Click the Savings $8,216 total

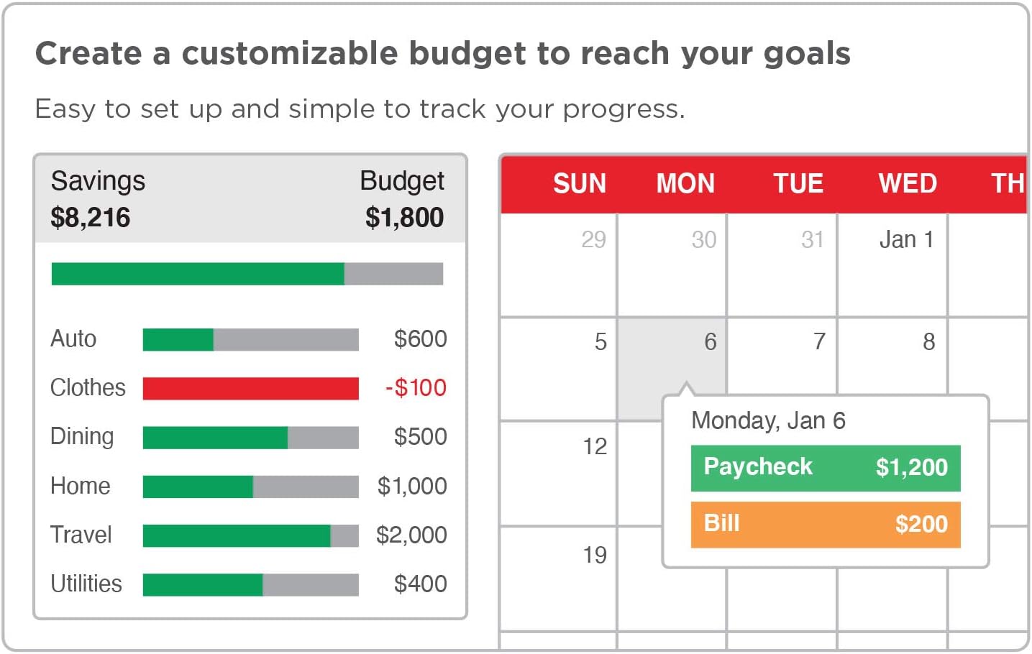[91, 217]
